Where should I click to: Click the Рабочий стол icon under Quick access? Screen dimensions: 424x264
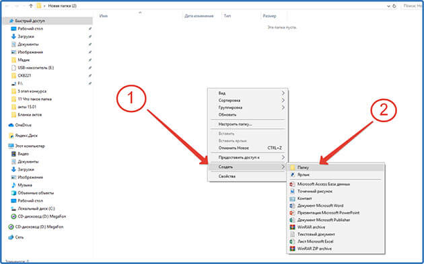13,29
